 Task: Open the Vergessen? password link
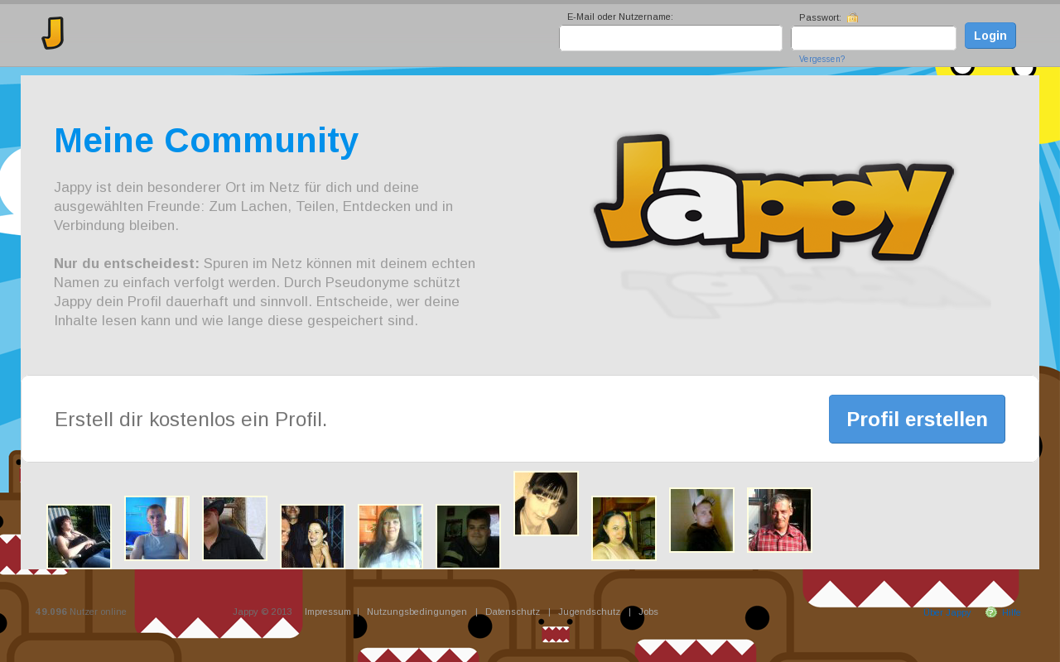pyautogui.click(x=821, y=59)
